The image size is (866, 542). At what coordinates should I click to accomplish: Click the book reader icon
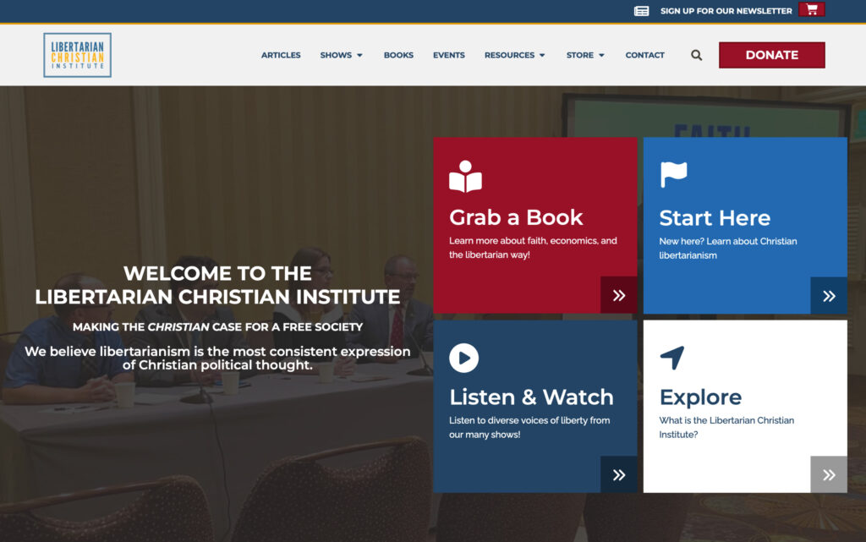pyautogui.click(x=465, y=177)
